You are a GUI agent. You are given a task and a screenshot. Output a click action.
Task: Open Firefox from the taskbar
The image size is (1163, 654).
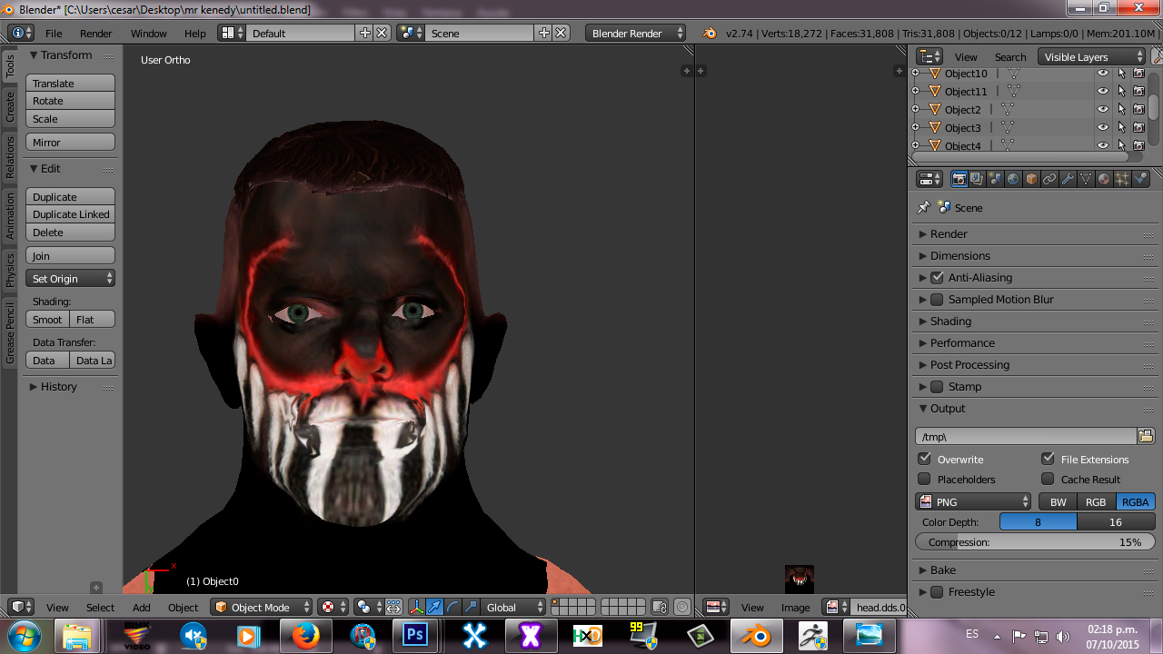(x=304, y=636)
